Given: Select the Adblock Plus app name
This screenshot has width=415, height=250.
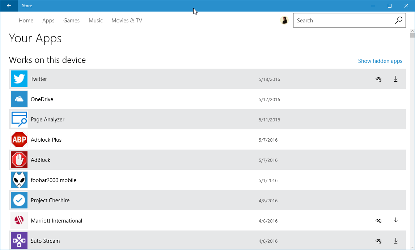Looking at the screenshot, I should pos(46,140).
